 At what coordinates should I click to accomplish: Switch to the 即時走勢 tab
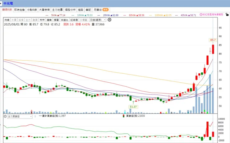point(20,10)
